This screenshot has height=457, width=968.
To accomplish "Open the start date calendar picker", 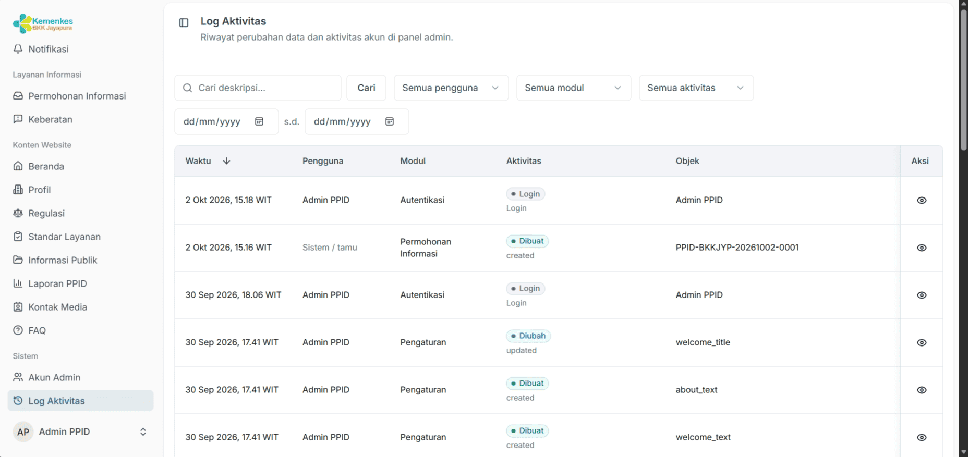I will click(x=259, y=121).
